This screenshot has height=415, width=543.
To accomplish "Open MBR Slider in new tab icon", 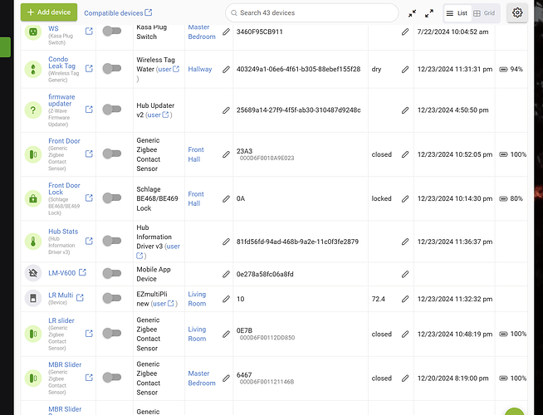I will pos(89,378).
